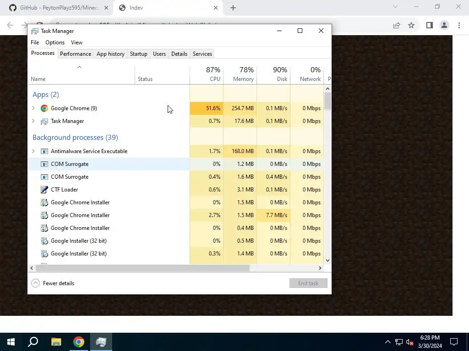This screenshot has height=351, width=469.
Task: Click the CTF Loader pen icon
Action: point(44,190)
